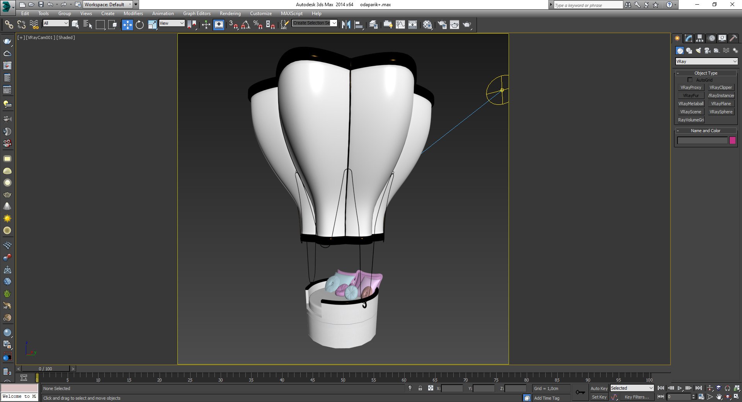Collapse the Object Type rollout
This screenshot has height=402, width=742.
706,73
